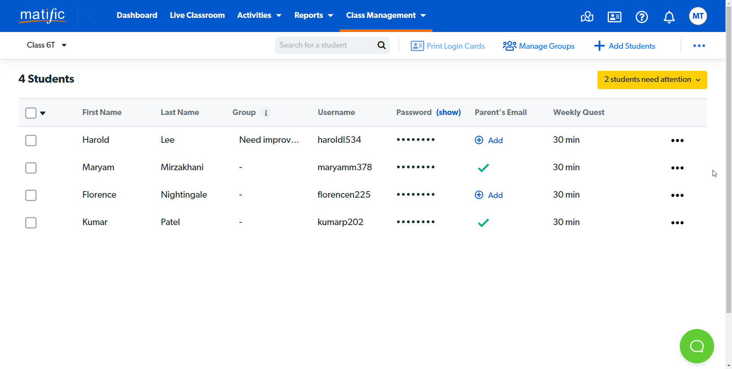This screenshot has height=369, width=732.
Task: Toggle the select-all students checkbox
Action: pos(31,113)
